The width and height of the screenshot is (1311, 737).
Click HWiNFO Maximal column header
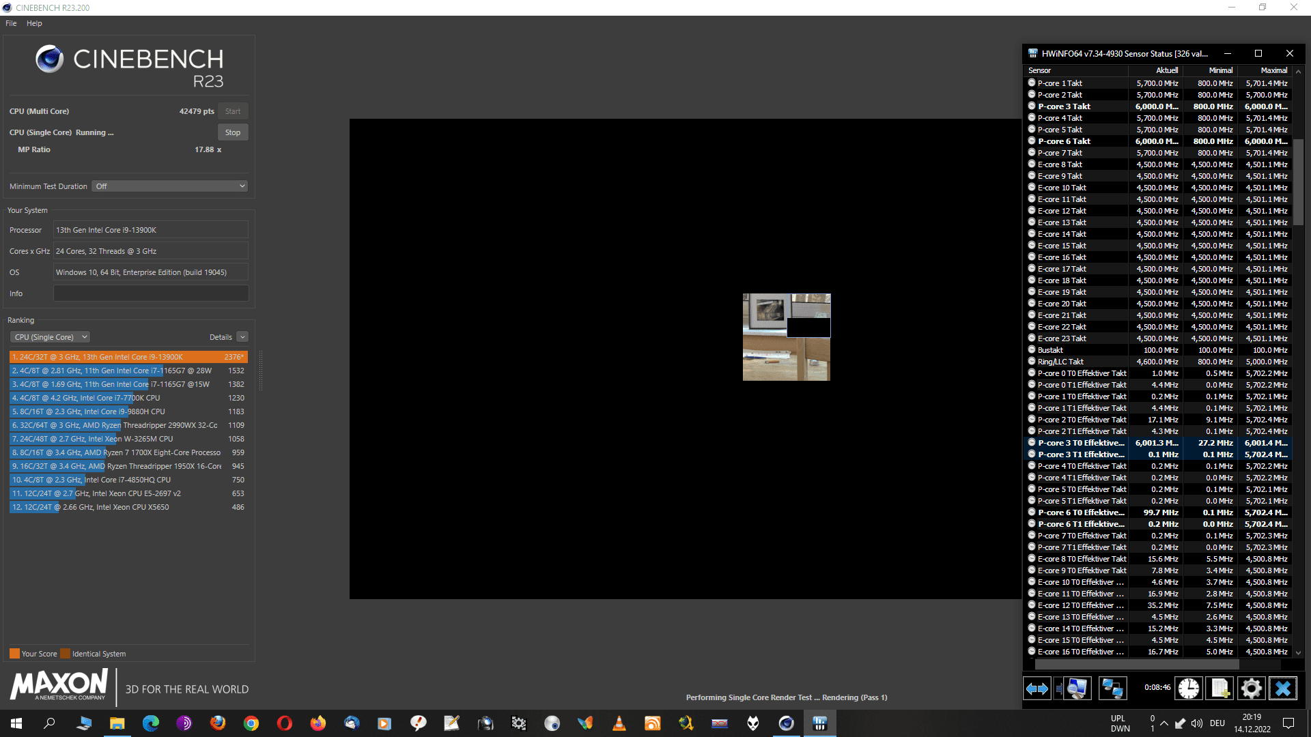pos(1265,70)
